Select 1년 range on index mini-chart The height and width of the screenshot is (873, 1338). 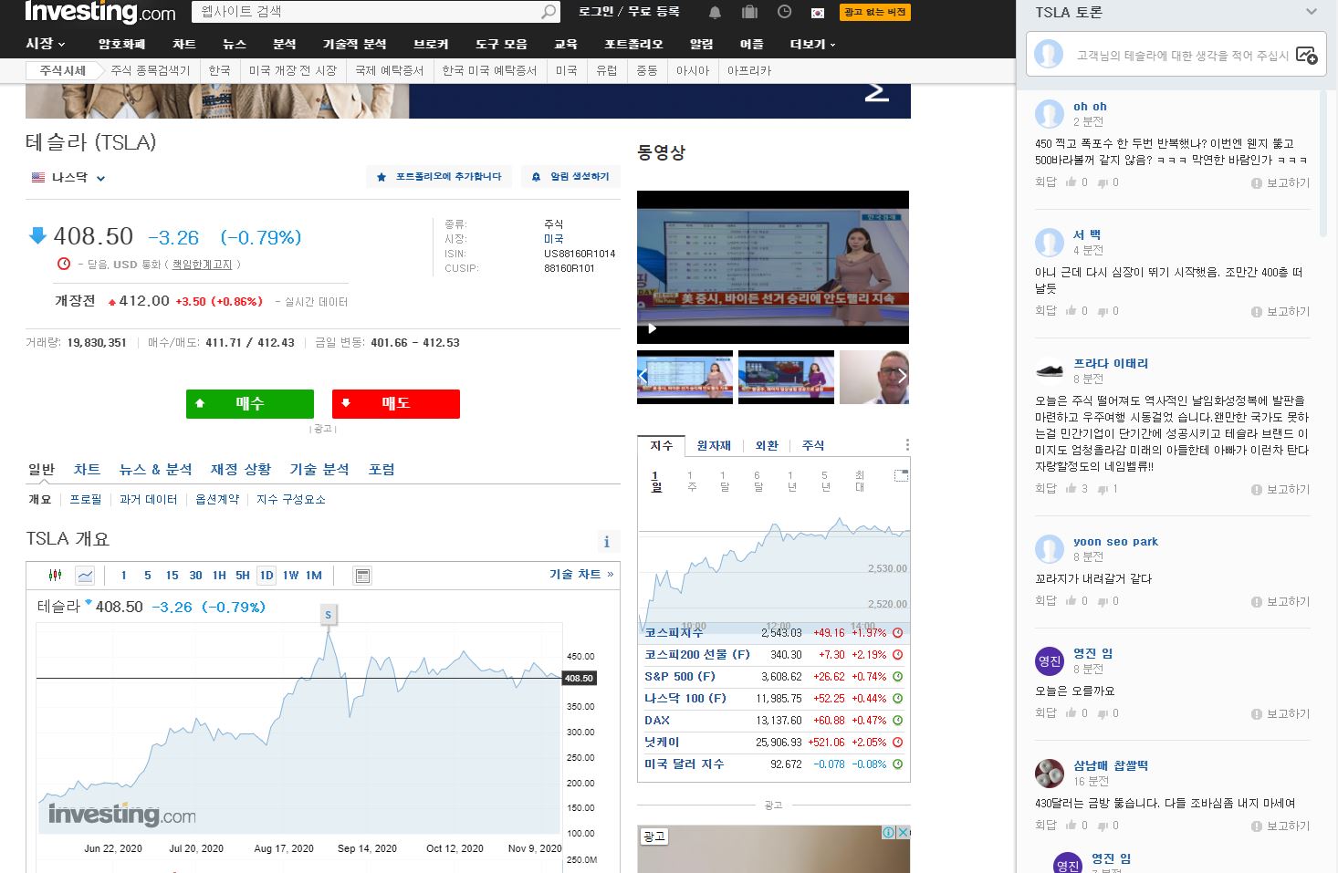click(790, 481)
